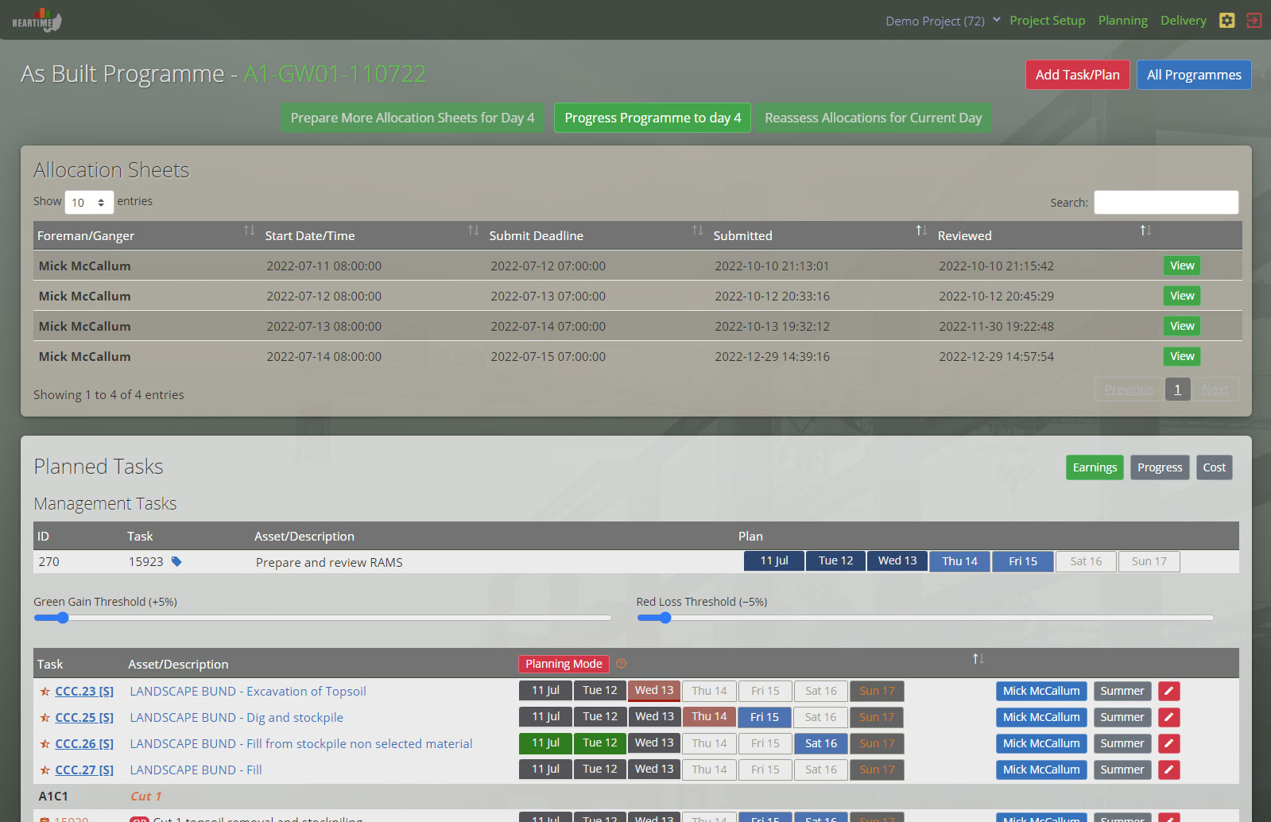The width and height of the screenshot is (1271, 822).
Task: Click the red logout icon
Action: [1254, 21]
